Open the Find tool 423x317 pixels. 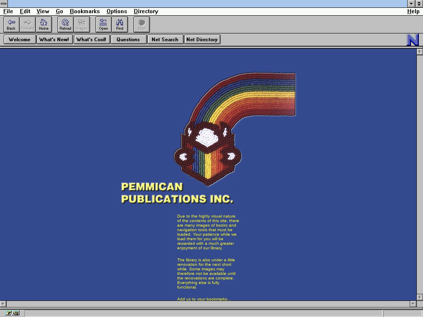tap(120, 24)
